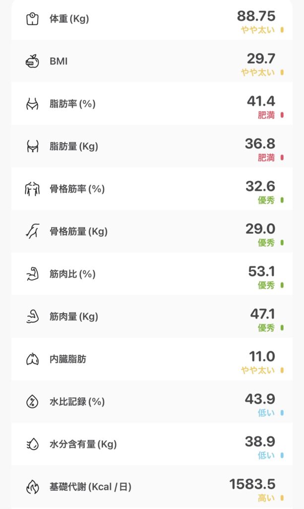
Task: Click the 88.75 weight value
Action: tap(256, 16)
